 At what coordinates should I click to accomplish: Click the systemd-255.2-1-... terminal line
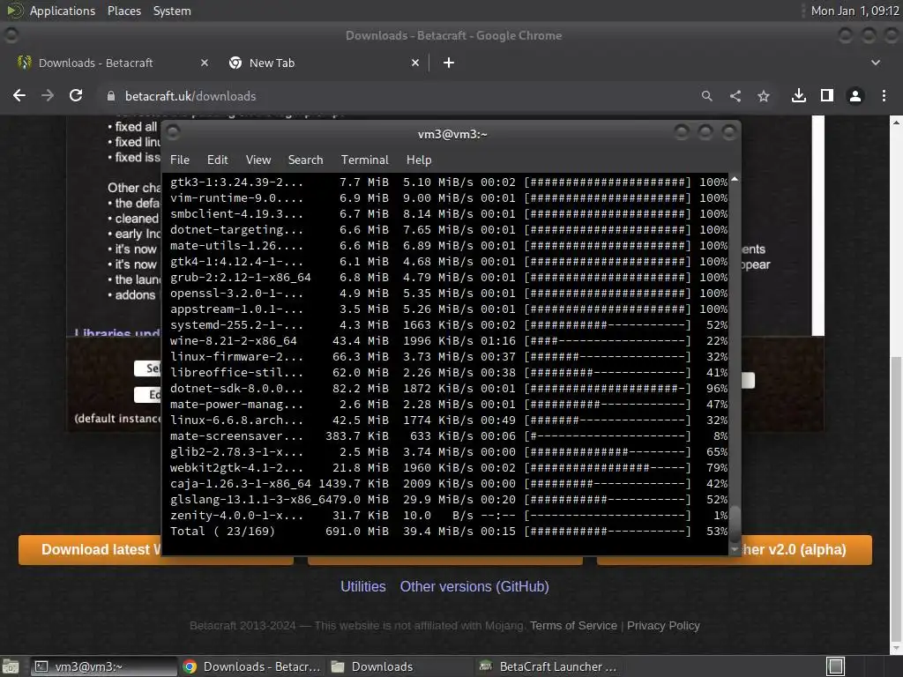click(x=449, y=324)
